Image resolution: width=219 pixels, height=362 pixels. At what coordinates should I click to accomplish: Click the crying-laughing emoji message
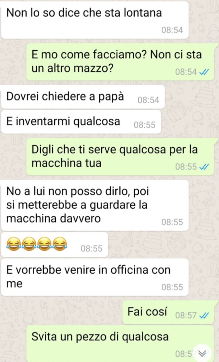click(x=55, y=245)
